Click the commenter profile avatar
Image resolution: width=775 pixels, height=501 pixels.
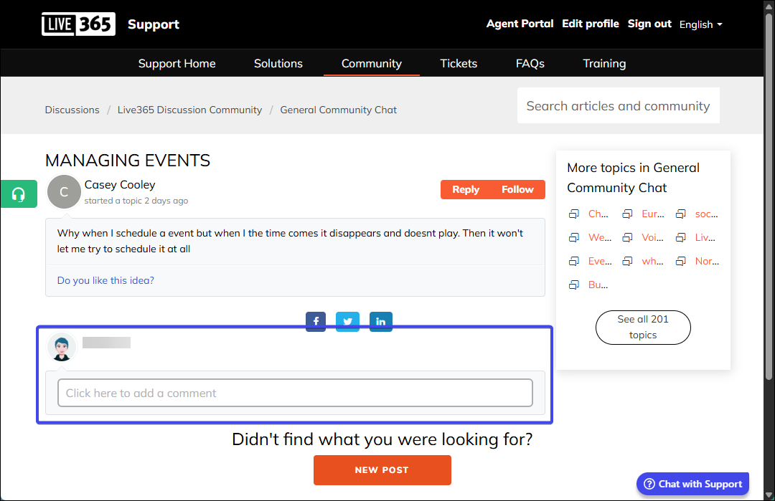coord(62,347)
